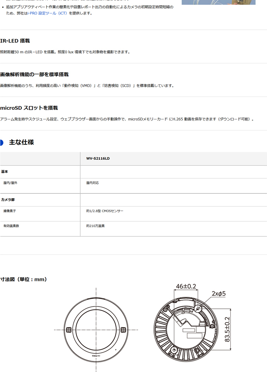The height and width of the screenshot is (372, 267).
Task: Click the 83.5±0.2 dimension label
Action: (x=227, y=329)
